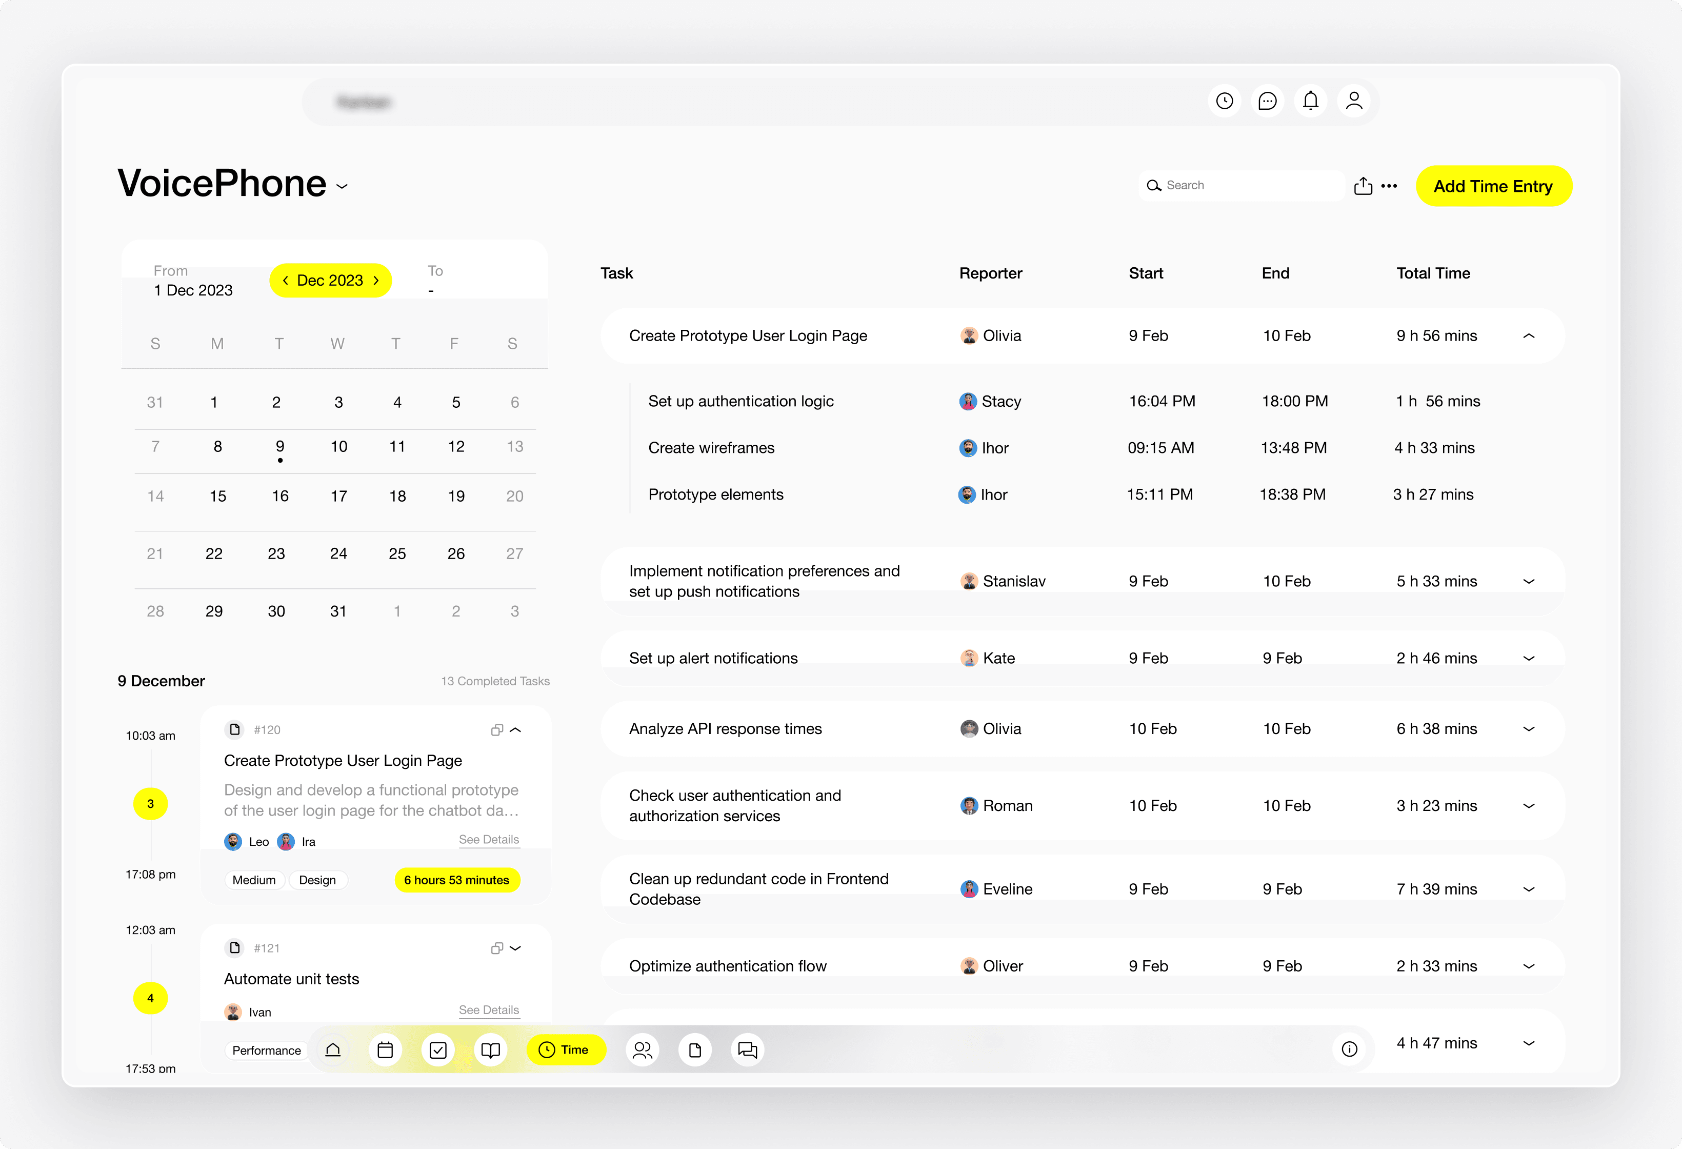Click the Search magnifier icon
Screen dimensions: 1682x1149
pyautogui.click(x=1154, y=185)
